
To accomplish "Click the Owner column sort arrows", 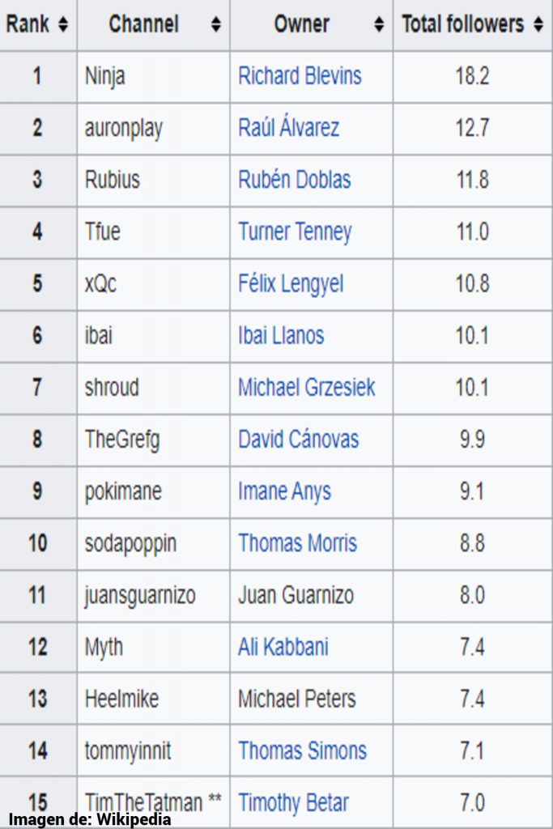I will (379, 25).
